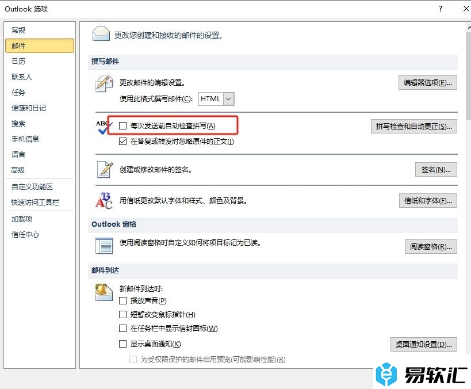Viewport: 471px width, 389px height.
Task: Open 高级 options category
Action: coord(39,170)
